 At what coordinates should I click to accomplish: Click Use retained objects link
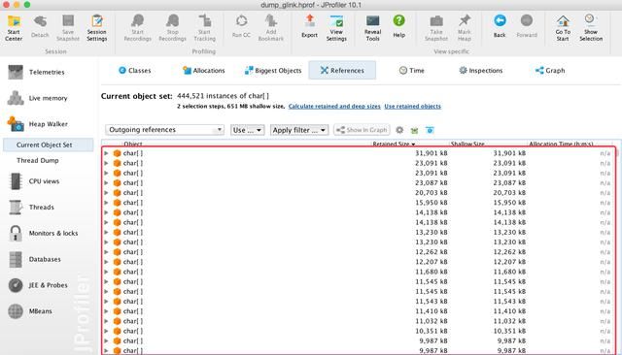(x=412, y=106)
